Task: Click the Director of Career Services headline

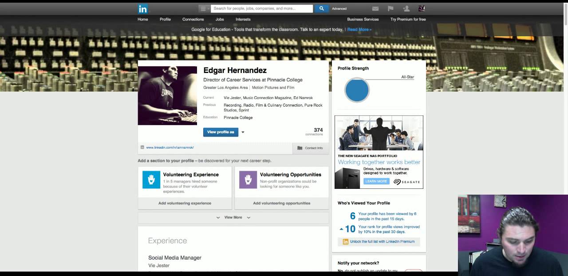Action: coord(253,80)
